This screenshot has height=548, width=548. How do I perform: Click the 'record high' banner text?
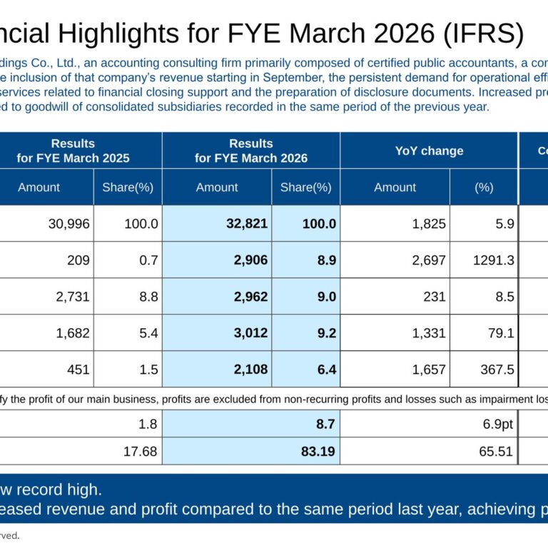51,489
